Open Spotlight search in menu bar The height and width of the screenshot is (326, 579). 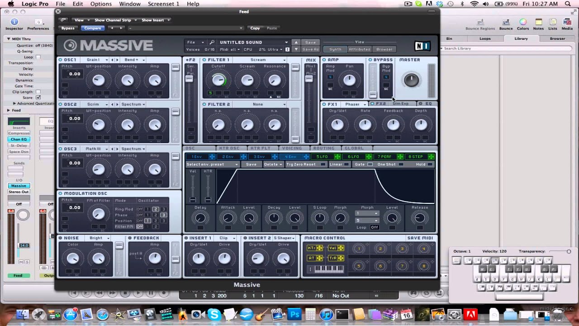[568, 4]
